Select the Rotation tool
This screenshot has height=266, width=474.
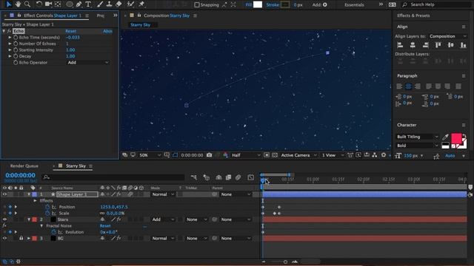point(39,4)
